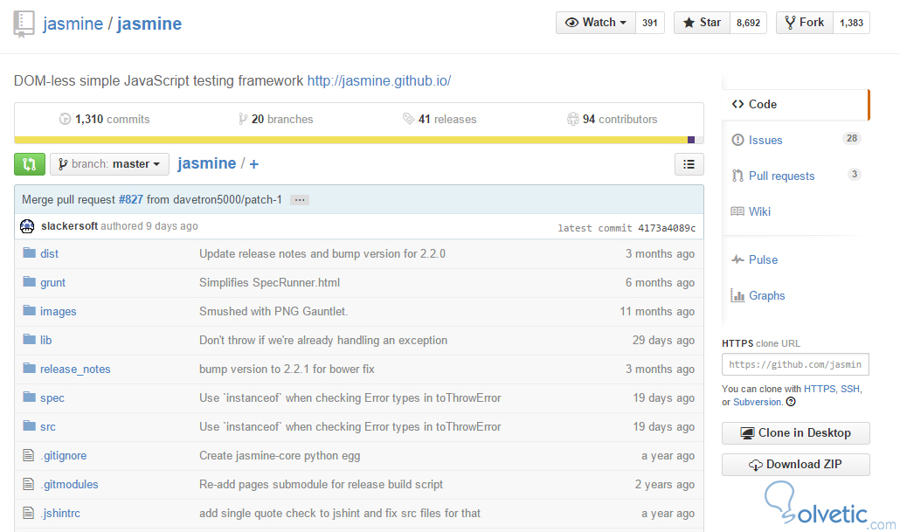Click the dist folder icon

click(x=29, y=253)
